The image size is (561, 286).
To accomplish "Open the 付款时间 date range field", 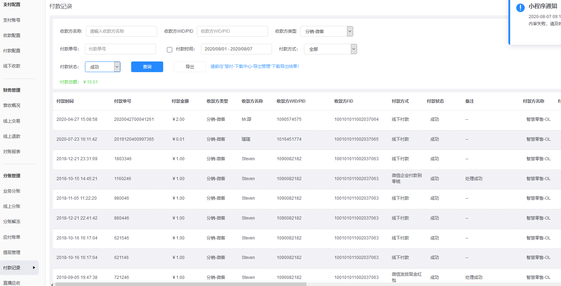I will click(x=236, y=49).
